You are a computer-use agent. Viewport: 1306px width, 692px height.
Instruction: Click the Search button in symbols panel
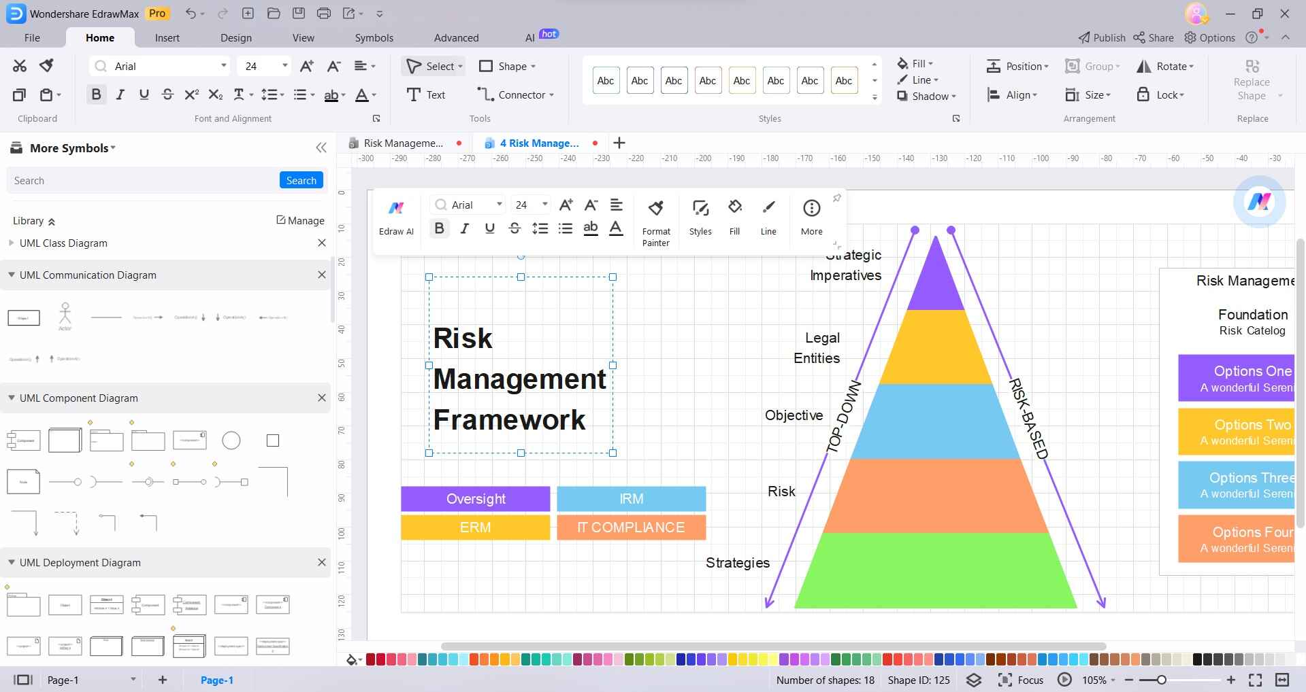(301, 180)
